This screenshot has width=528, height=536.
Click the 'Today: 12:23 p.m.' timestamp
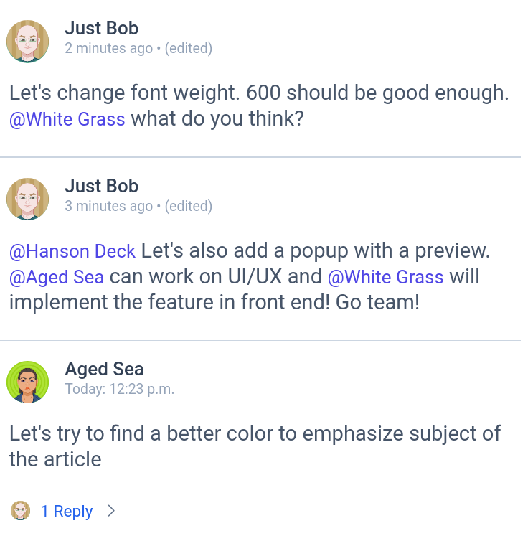click(x=120, y=389)
